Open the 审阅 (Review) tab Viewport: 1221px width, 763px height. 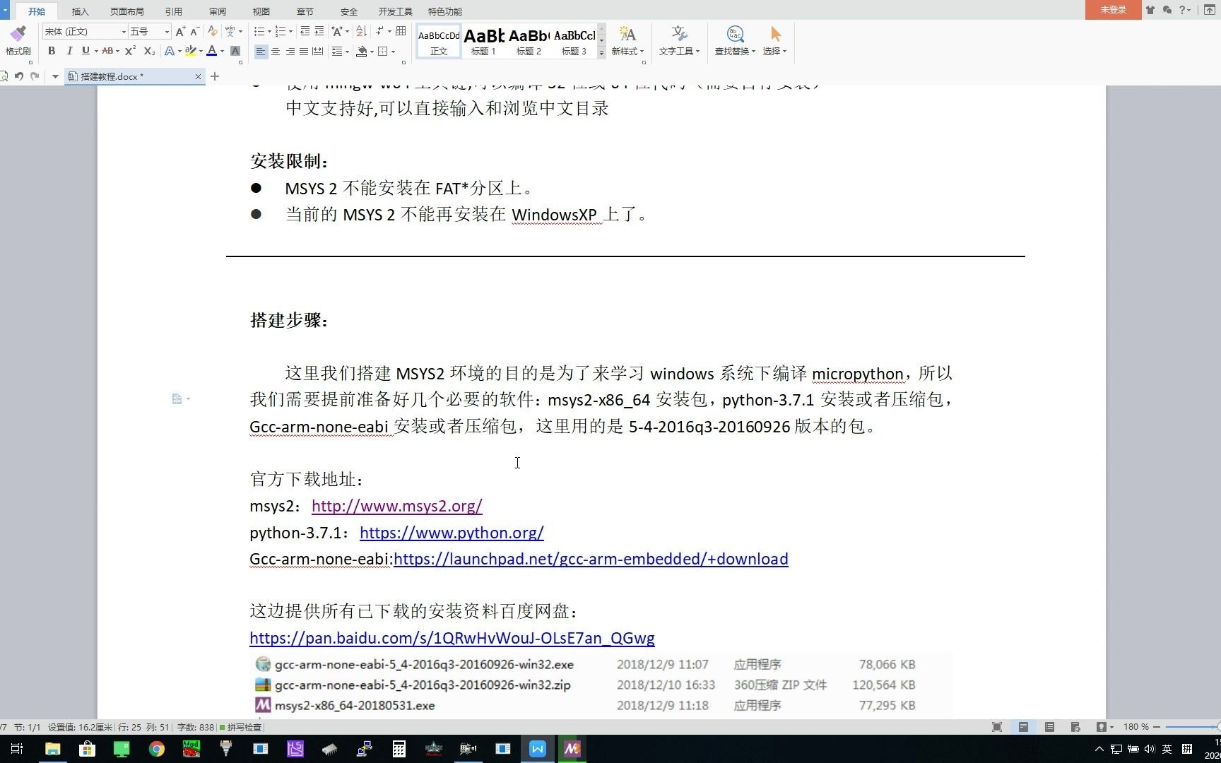tap(218, 11)
